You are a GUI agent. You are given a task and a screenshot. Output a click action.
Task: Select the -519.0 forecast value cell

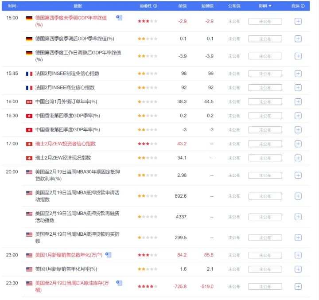pyautogui.click(x=207, y=287)
